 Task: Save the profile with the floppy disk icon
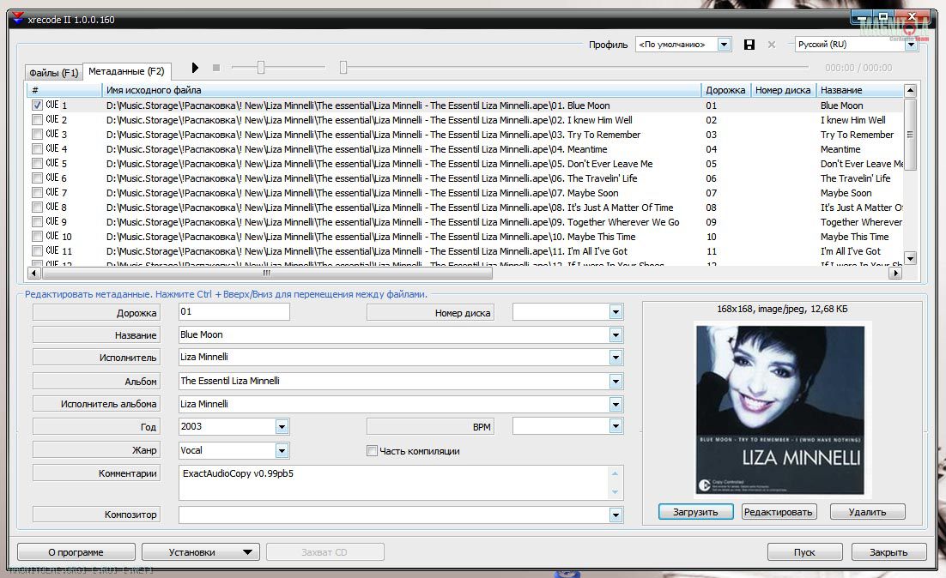coord(749,45)
